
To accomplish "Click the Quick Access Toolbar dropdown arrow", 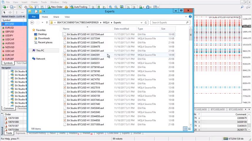I will click(44, 11).
